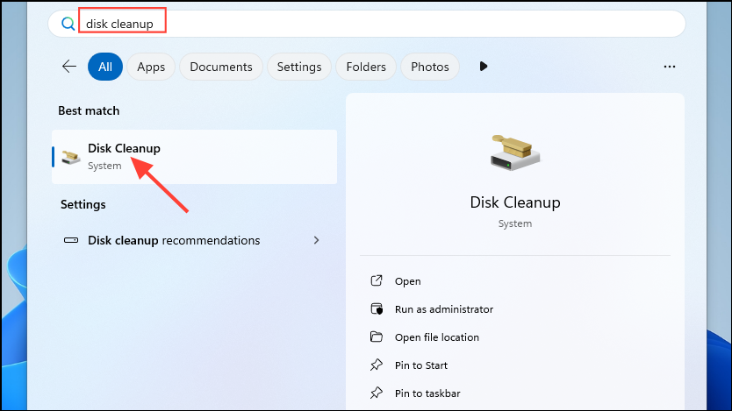Click the search magnifier icon
This screenshot has width=732, height=411.
coord(68,24)
